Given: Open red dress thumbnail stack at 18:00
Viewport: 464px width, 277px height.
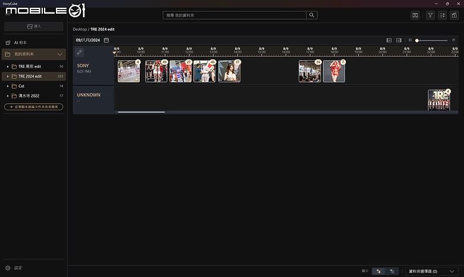Looking at the screenshot, I should click(334, 71).
